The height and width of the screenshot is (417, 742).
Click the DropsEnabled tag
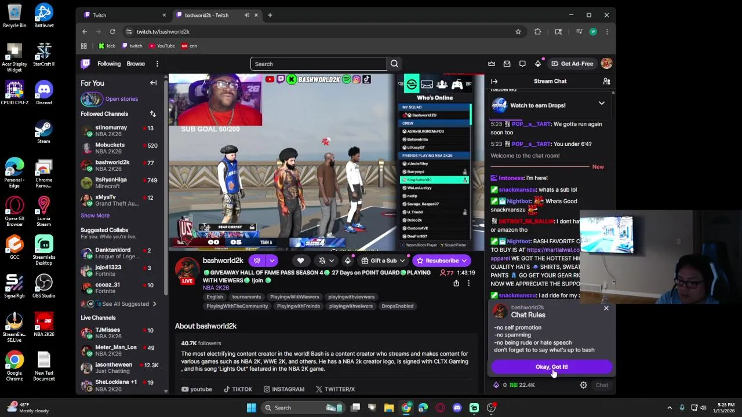coord(398,306)
